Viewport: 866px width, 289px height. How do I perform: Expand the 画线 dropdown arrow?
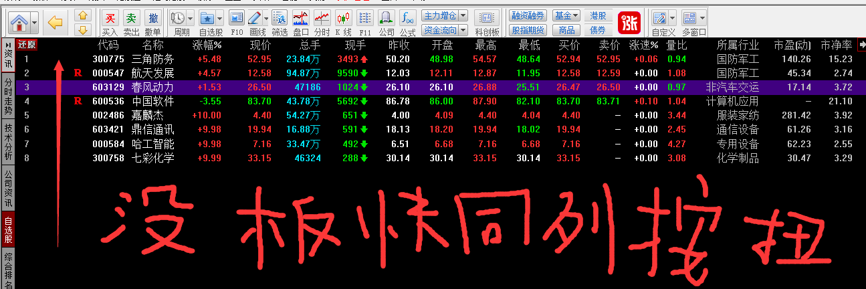pos(266,18)
